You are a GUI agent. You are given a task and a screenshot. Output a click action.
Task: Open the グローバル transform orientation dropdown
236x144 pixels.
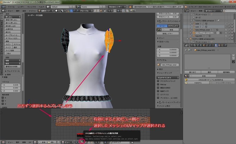(x=86, y=11)
